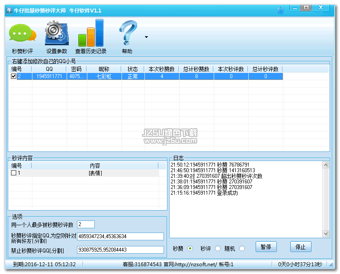Click log entry 21:46:50 秒赞 1413160513
Screen dimensions: 340x274
[x=213, y=170]
